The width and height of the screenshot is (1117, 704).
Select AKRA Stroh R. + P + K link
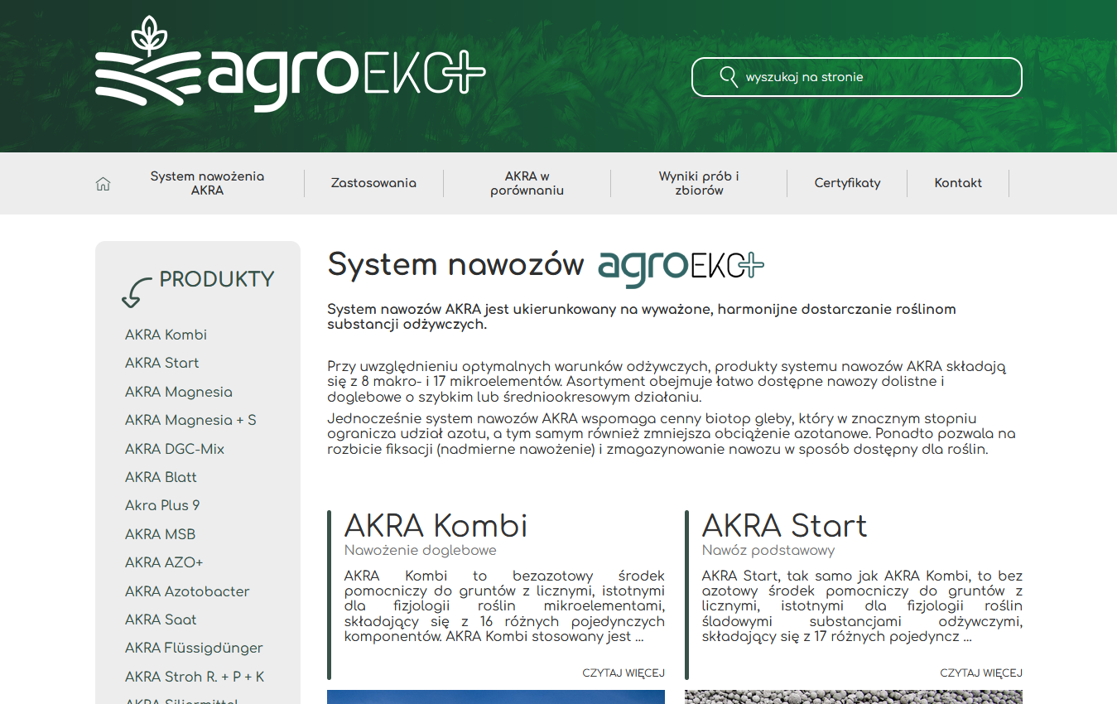(195, 677)
